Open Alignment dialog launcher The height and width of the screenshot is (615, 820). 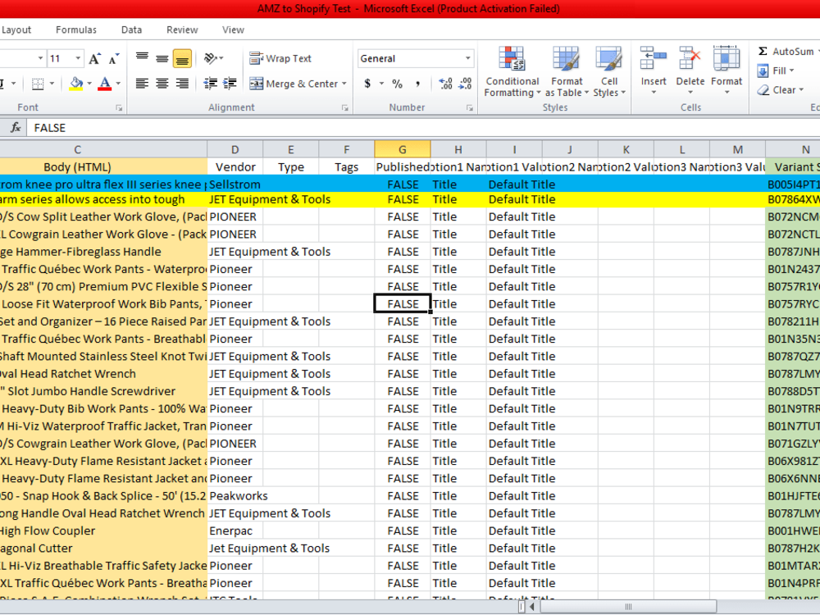click(x=344, y=107)
